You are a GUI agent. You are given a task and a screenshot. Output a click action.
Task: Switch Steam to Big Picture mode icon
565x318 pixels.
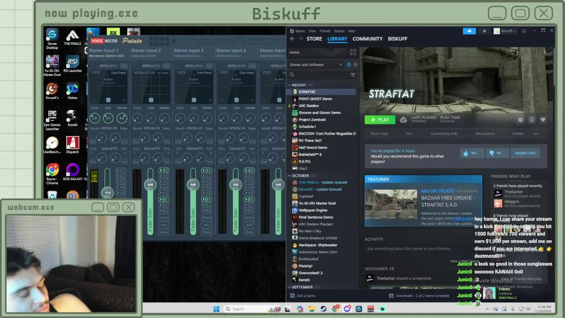[524, 31]
